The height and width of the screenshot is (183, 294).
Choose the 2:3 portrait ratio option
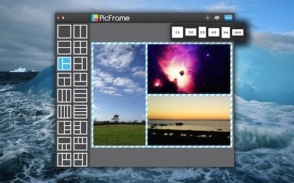tap(202, 32)
